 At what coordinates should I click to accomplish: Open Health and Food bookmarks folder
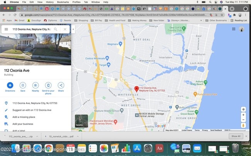[x=115, y=20]
